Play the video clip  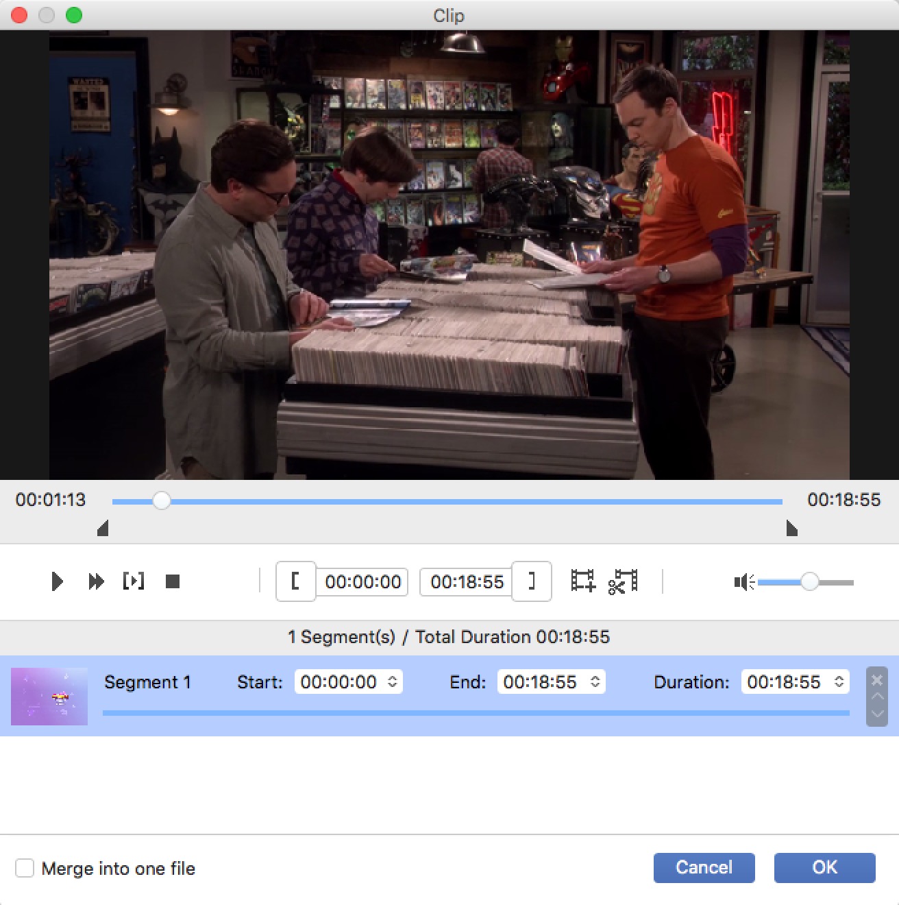pos(58,582)
